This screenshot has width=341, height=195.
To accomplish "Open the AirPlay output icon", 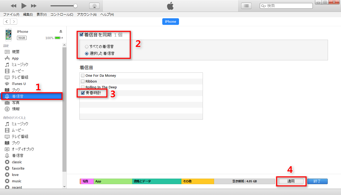I will pos(94,6).
